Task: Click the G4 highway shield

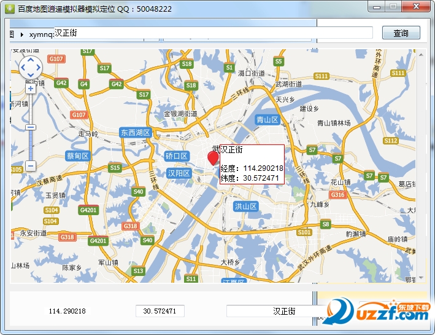Action: pos(84,84)
